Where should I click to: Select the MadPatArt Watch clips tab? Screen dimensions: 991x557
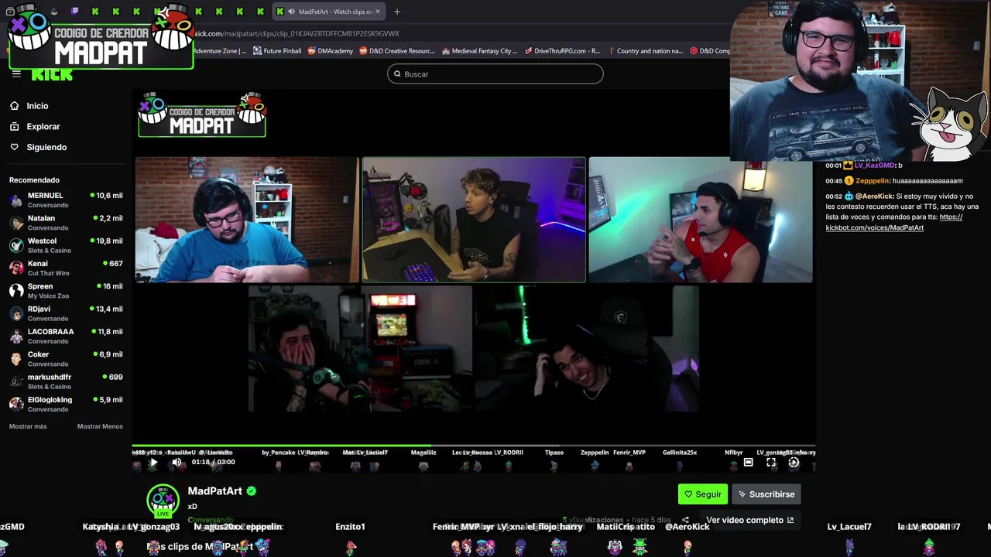[x=329, y=12]
